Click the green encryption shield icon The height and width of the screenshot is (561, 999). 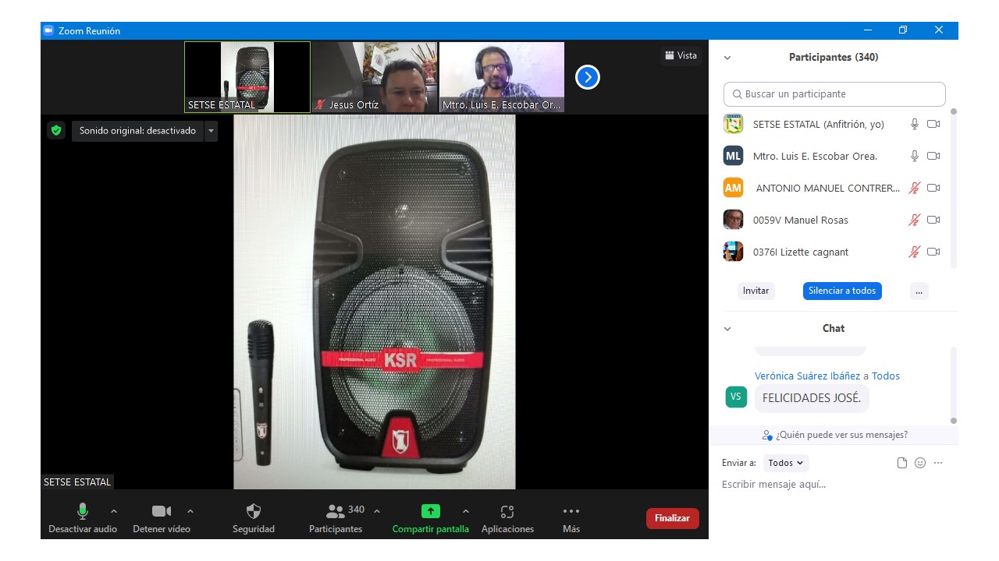pos(55,130)
